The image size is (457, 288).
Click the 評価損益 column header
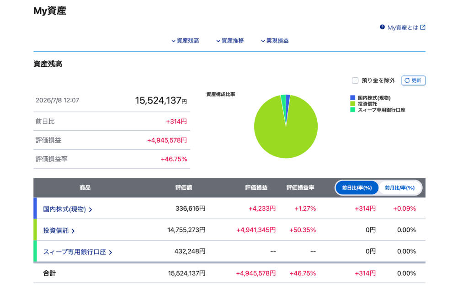click(256, 188)
